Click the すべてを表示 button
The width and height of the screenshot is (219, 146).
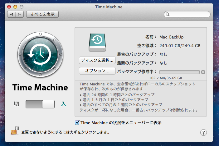[x=42, y=14]
